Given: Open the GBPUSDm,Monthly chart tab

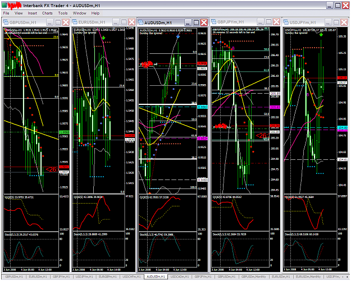Looking at the screenshot, I should pos(253,277).
